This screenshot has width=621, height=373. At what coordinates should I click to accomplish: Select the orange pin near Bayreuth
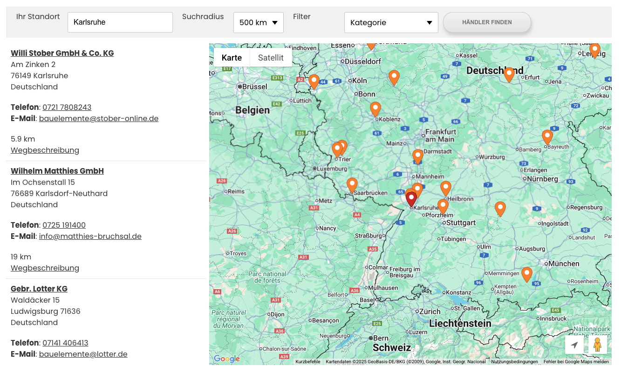click(x=547, y=137)
